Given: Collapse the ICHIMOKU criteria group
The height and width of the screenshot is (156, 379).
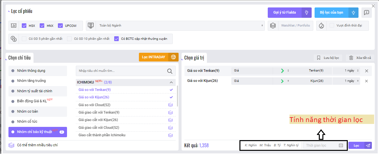Looking at the screenshot, I should point(171,82).
